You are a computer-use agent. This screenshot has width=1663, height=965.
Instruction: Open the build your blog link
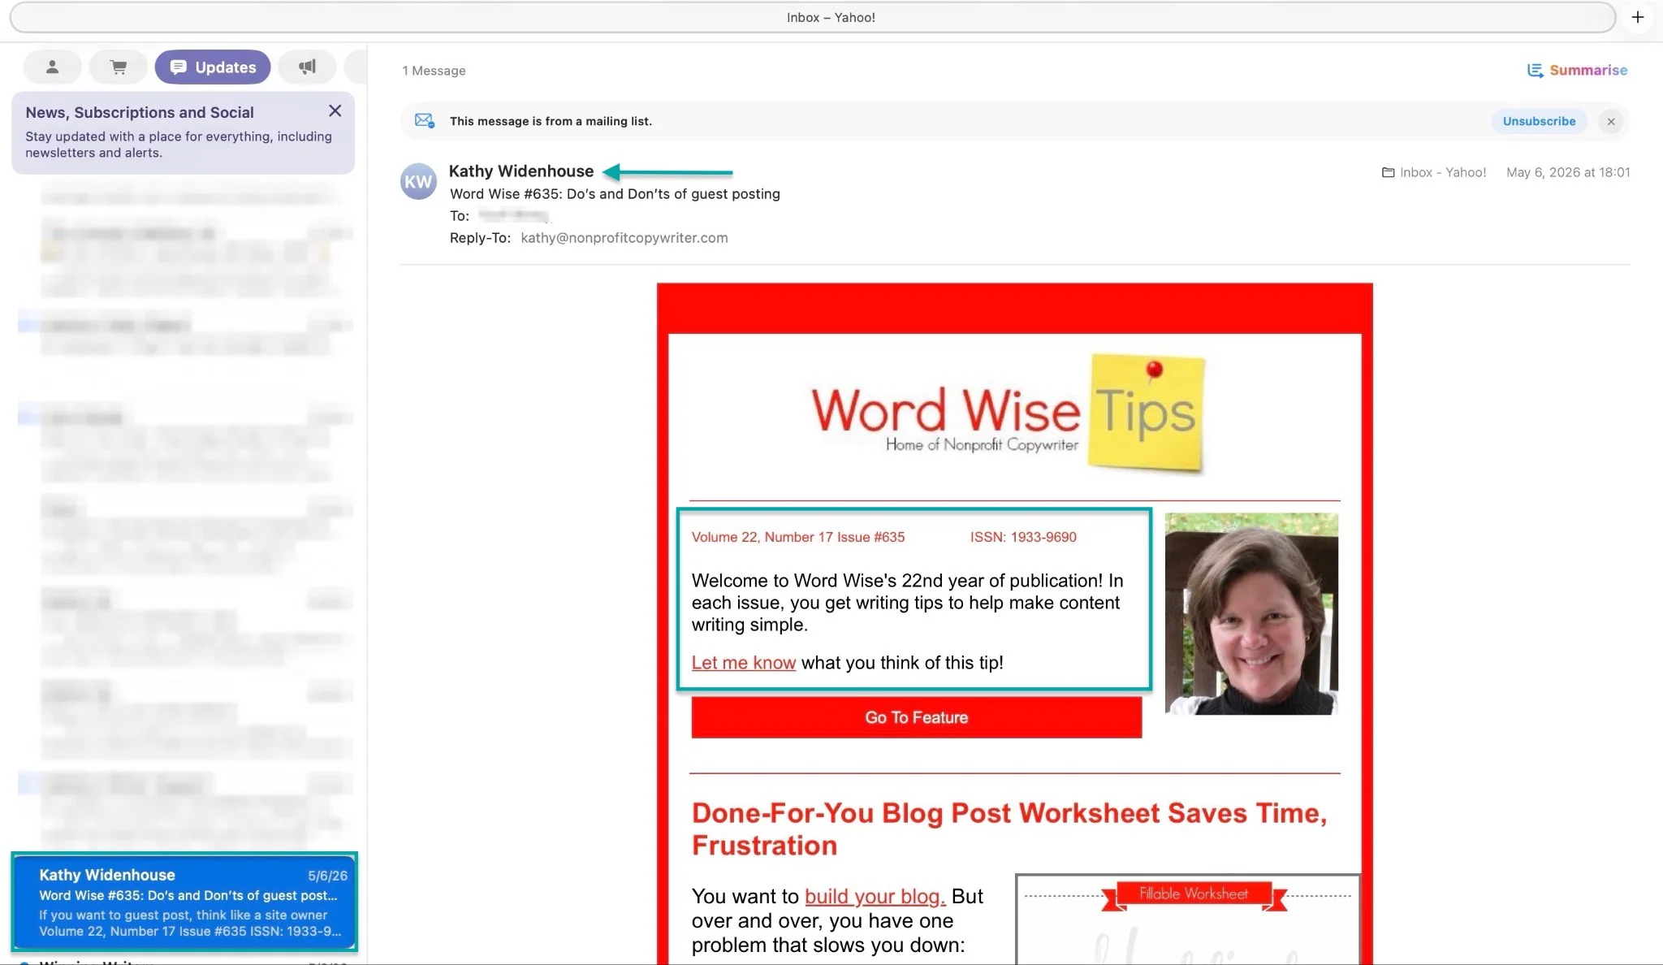[x=875, y=896]
